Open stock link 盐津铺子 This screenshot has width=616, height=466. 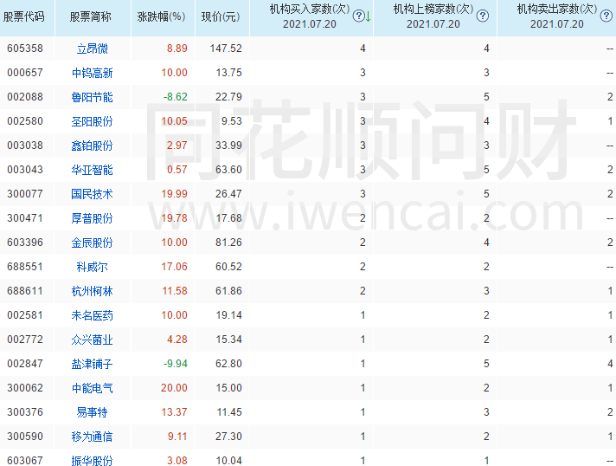coord(93,364)
